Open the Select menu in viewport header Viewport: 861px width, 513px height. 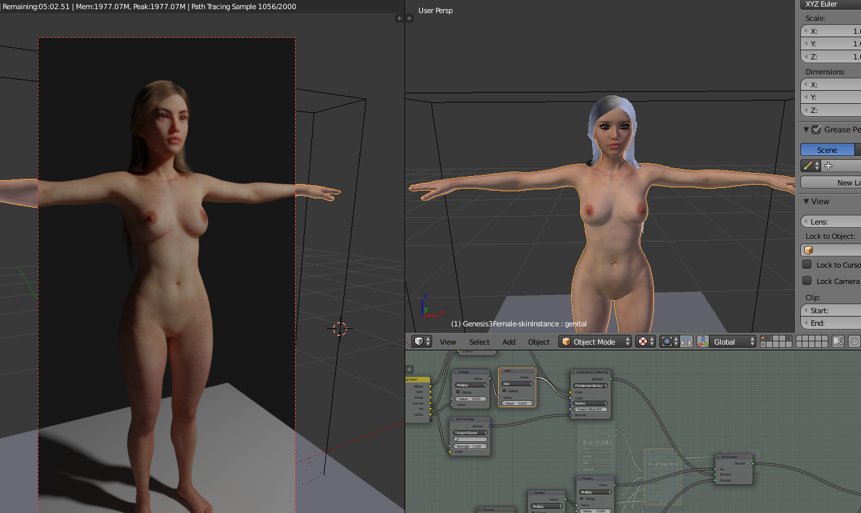(x=478, y=341)
